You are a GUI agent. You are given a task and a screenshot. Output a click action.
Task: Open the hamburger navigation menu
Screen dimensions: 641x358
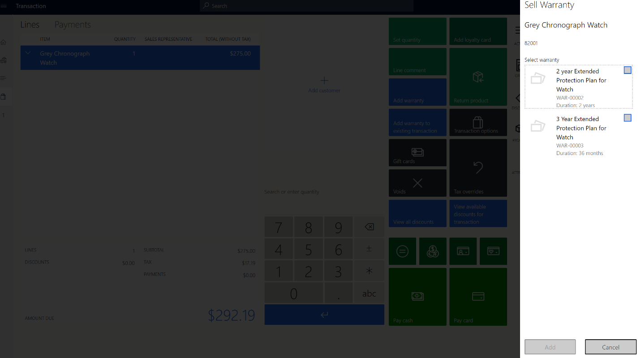point(4,6)
